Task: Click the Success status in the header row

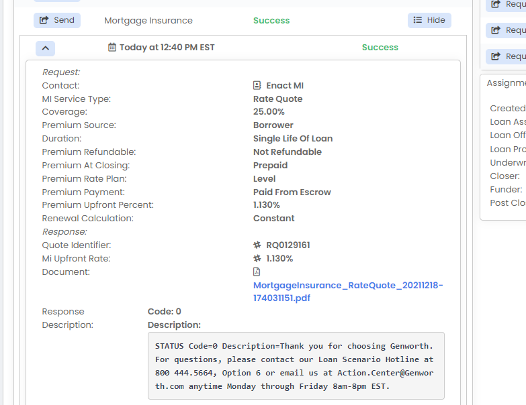Action: pos(271,20)
